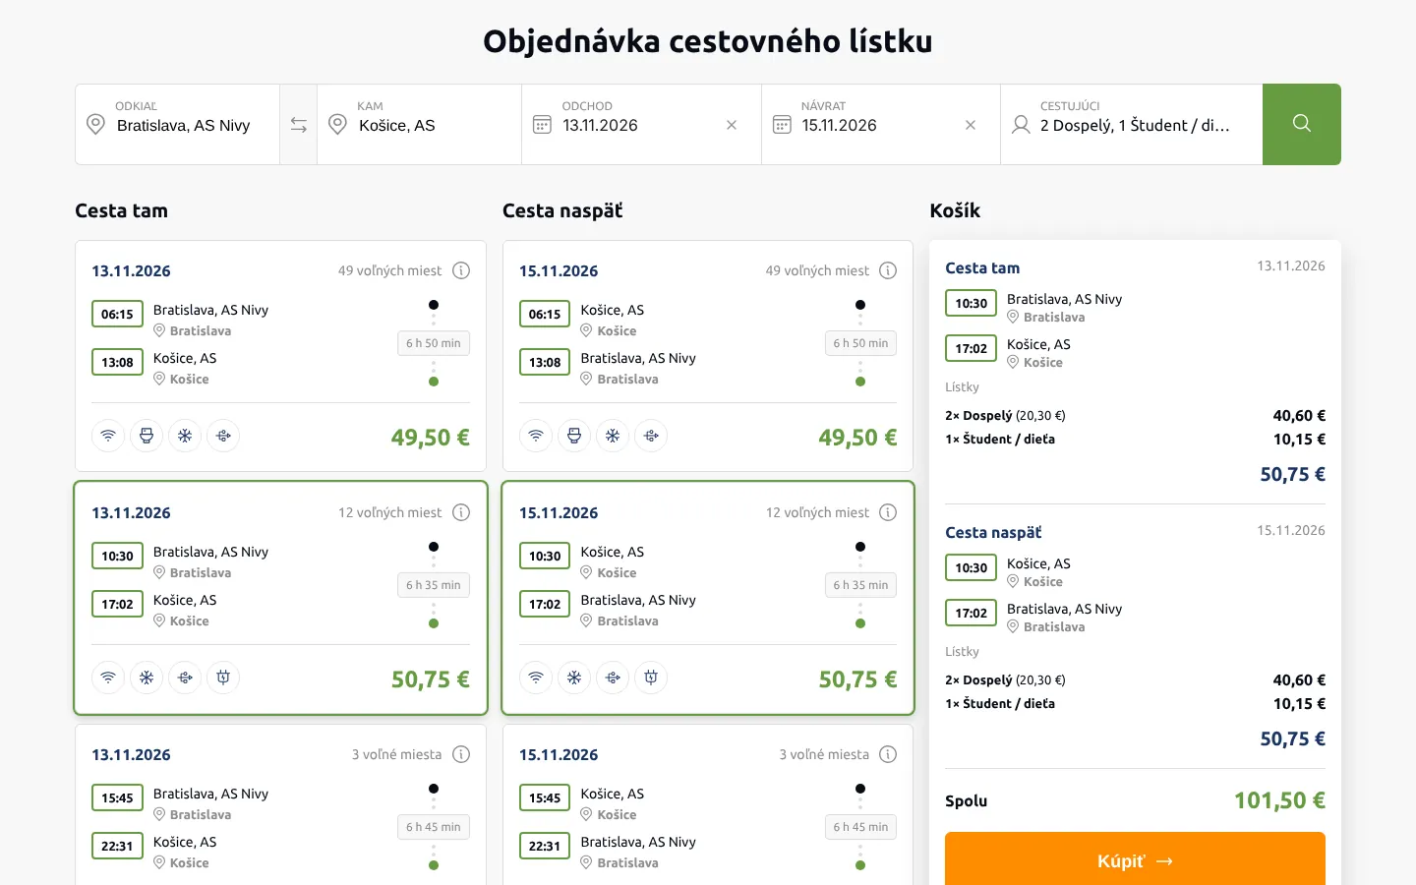Show info for return 15:45 trip
Image resolution: width=1416 pixels, height=885 pixels.
click(x=888, y=754)
